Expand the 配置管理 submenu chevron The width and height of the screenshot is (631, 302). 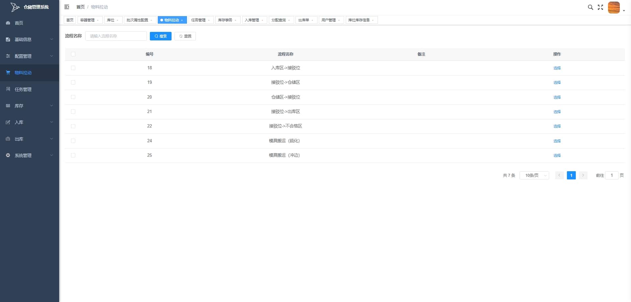click(x=52, y=56)
